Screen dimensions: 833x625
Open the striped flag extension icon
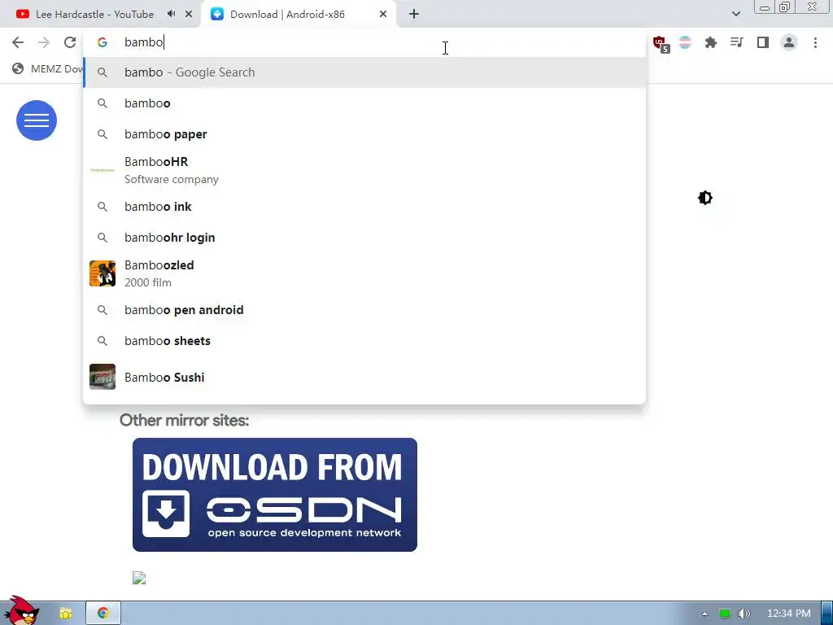coord(685,42)
